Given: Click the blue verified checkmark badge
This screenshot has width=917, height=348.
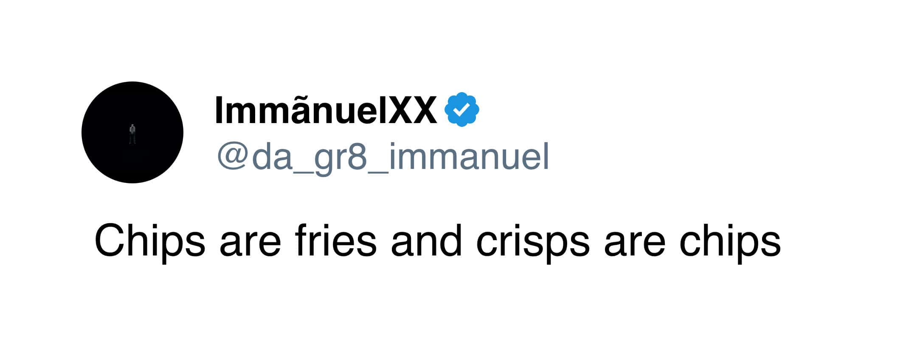Looking at the screenshot, I should (x=461, y=109).
